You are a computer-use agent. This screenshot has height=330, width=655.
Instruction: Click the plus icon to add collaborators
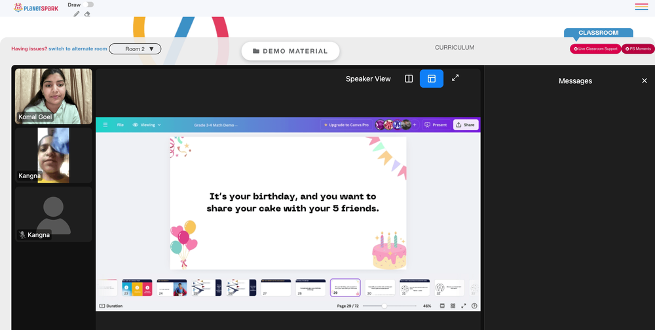415,125
